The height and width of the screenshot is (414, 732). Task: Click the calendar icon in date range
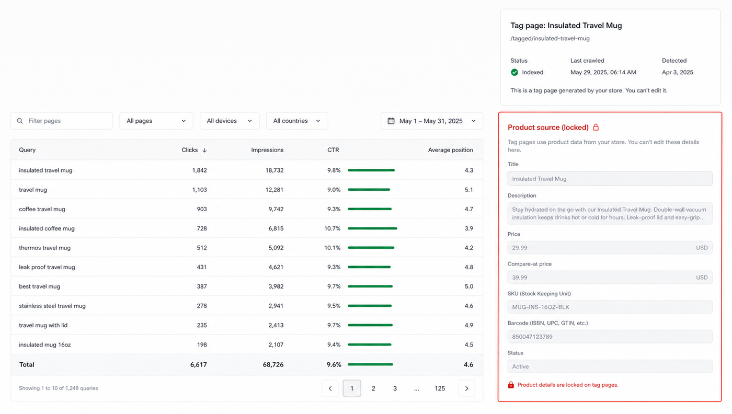(391, 121)
